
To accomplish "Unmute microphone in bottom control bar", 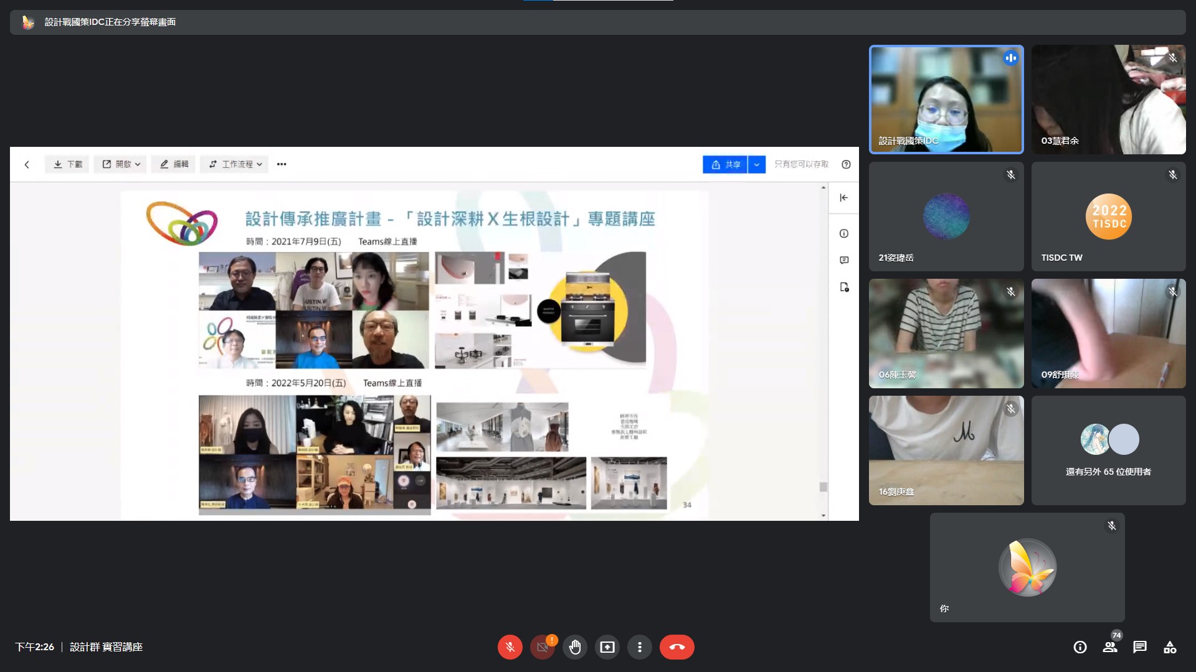I will click(510, 647).
